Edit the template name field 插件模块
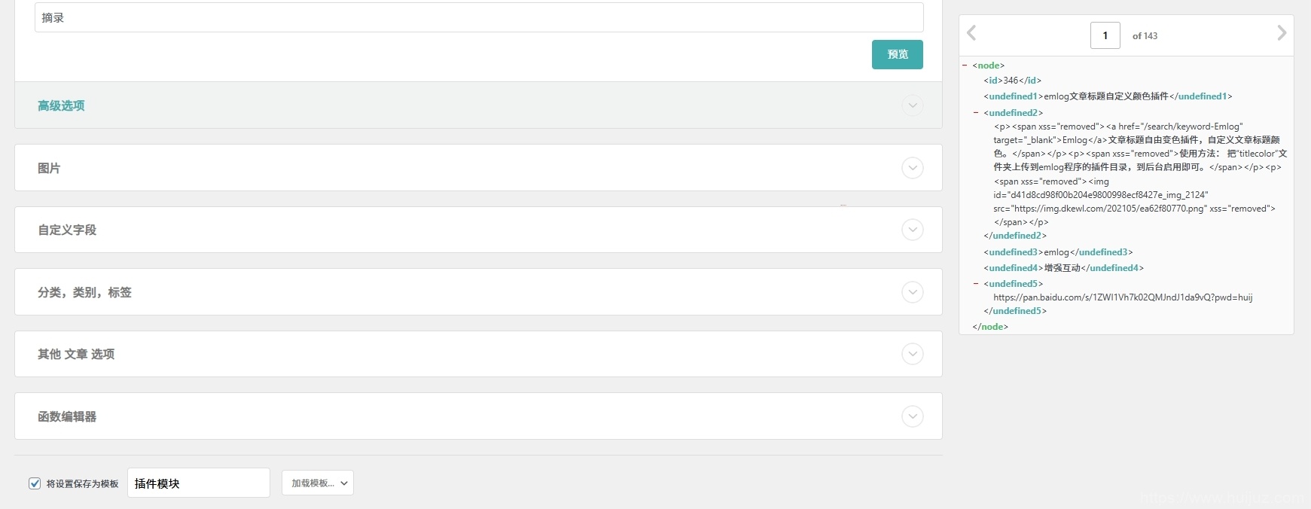The height and width of the screenshot is (509, 1311). [199, 483]
